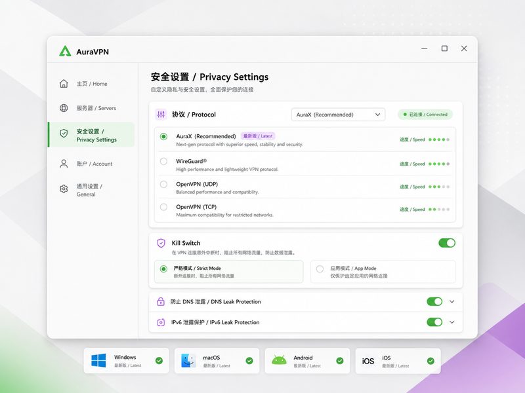
Task: Click the Kill Switch title text
Action: coord(186,243)
